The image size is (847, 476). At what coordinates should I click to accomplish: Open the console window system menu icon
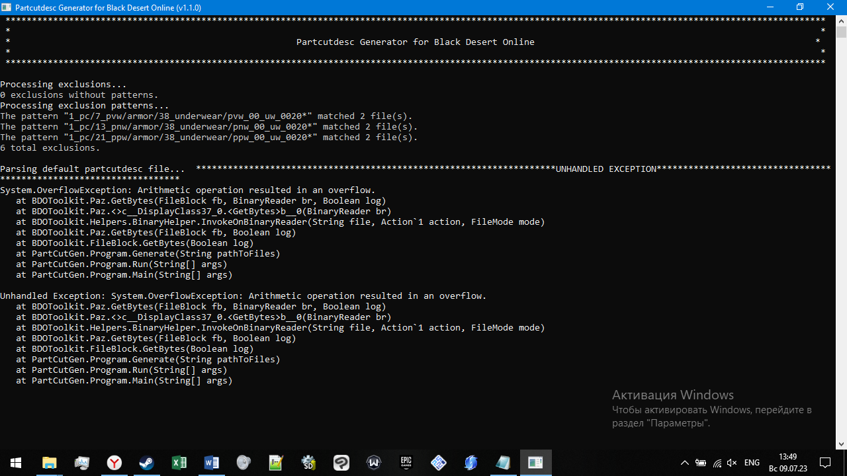click(x=7, y=7)
